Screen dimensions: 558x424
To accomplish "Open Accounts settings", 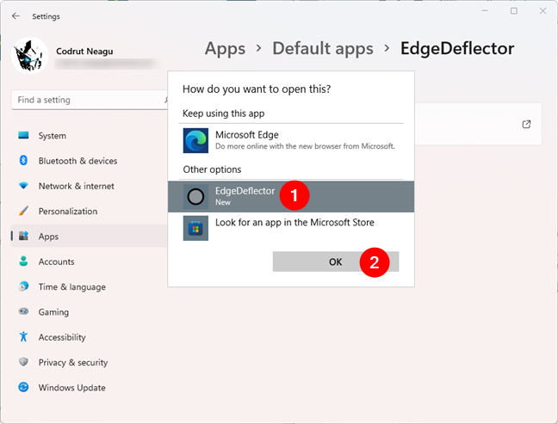I will (x=89, y=262).
